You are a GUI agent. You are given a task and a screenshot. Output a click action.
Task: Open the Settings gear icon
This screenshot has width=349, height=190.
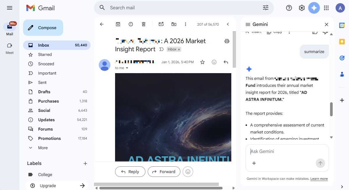point(302,8)
